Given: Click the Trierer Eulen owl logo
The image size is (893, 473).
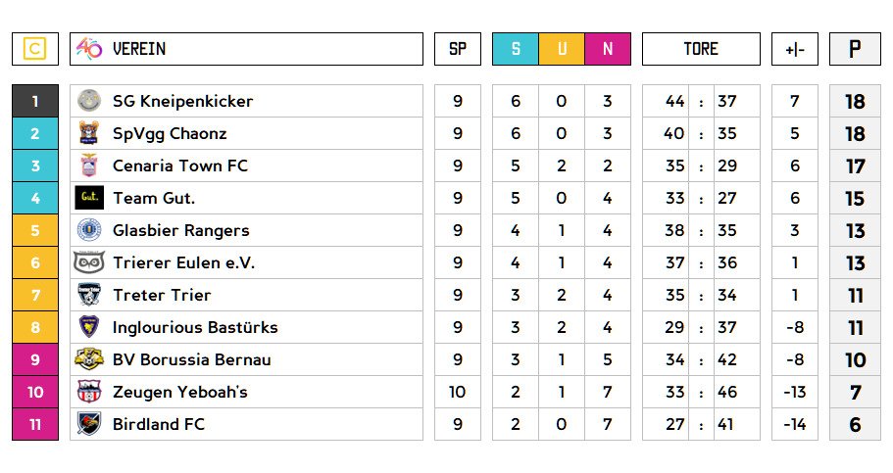Looking at the screenshot, I should pos(89,262).
